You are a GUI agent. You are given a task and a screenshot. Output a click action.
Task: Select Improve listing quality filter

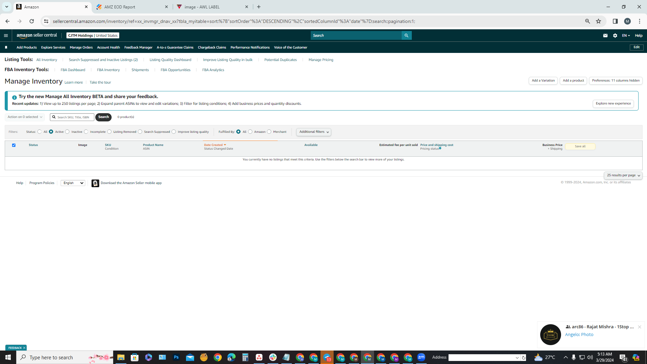coord(174,132)
